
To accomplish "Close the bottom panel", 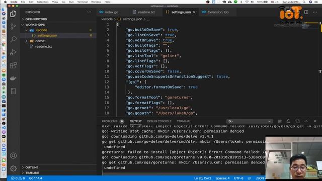I will [x=315, y=121].
